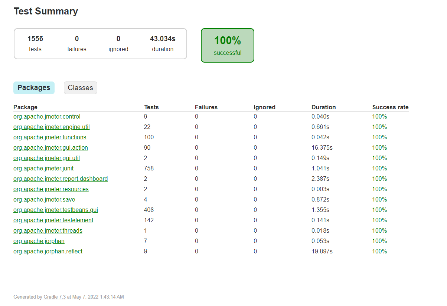The height and width of the screenshot is (306, 447).
Task: Click the org.apache.jmeter.save package link
Action: (44, 200)
